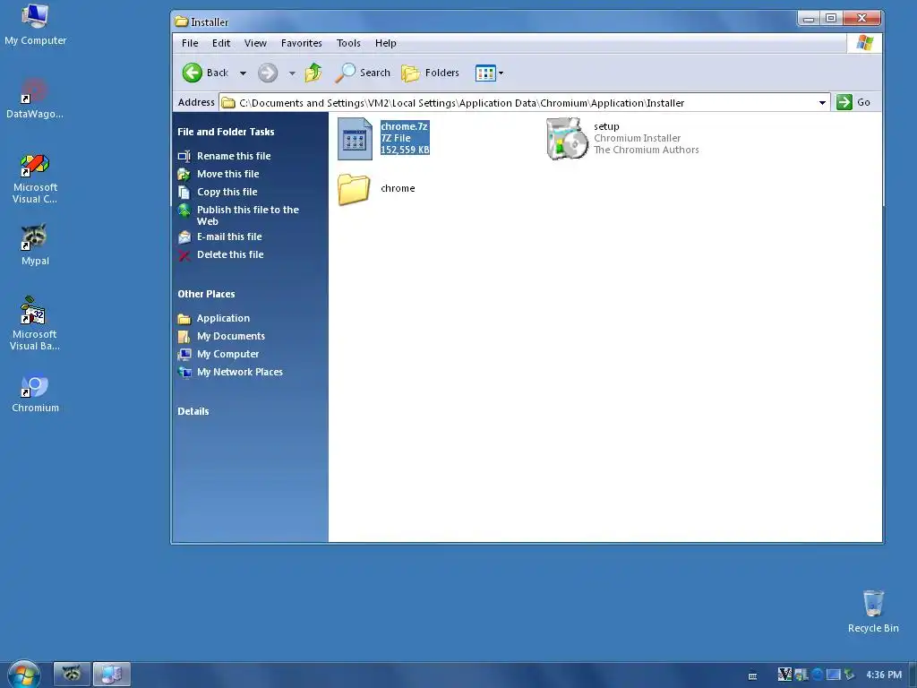Click the Rename this file link
The height and width of the screenshot is (688, 917).
coord(234,156)
